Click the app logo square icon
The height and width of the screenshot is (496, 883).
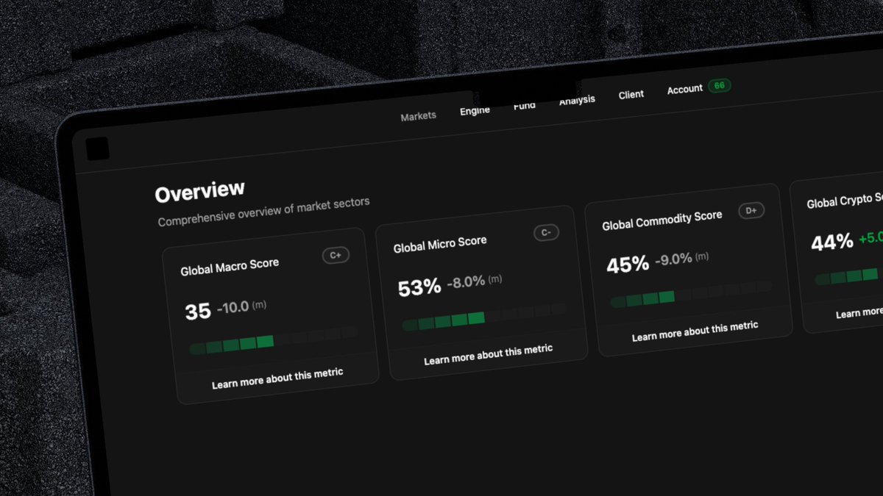coord(97,148)
